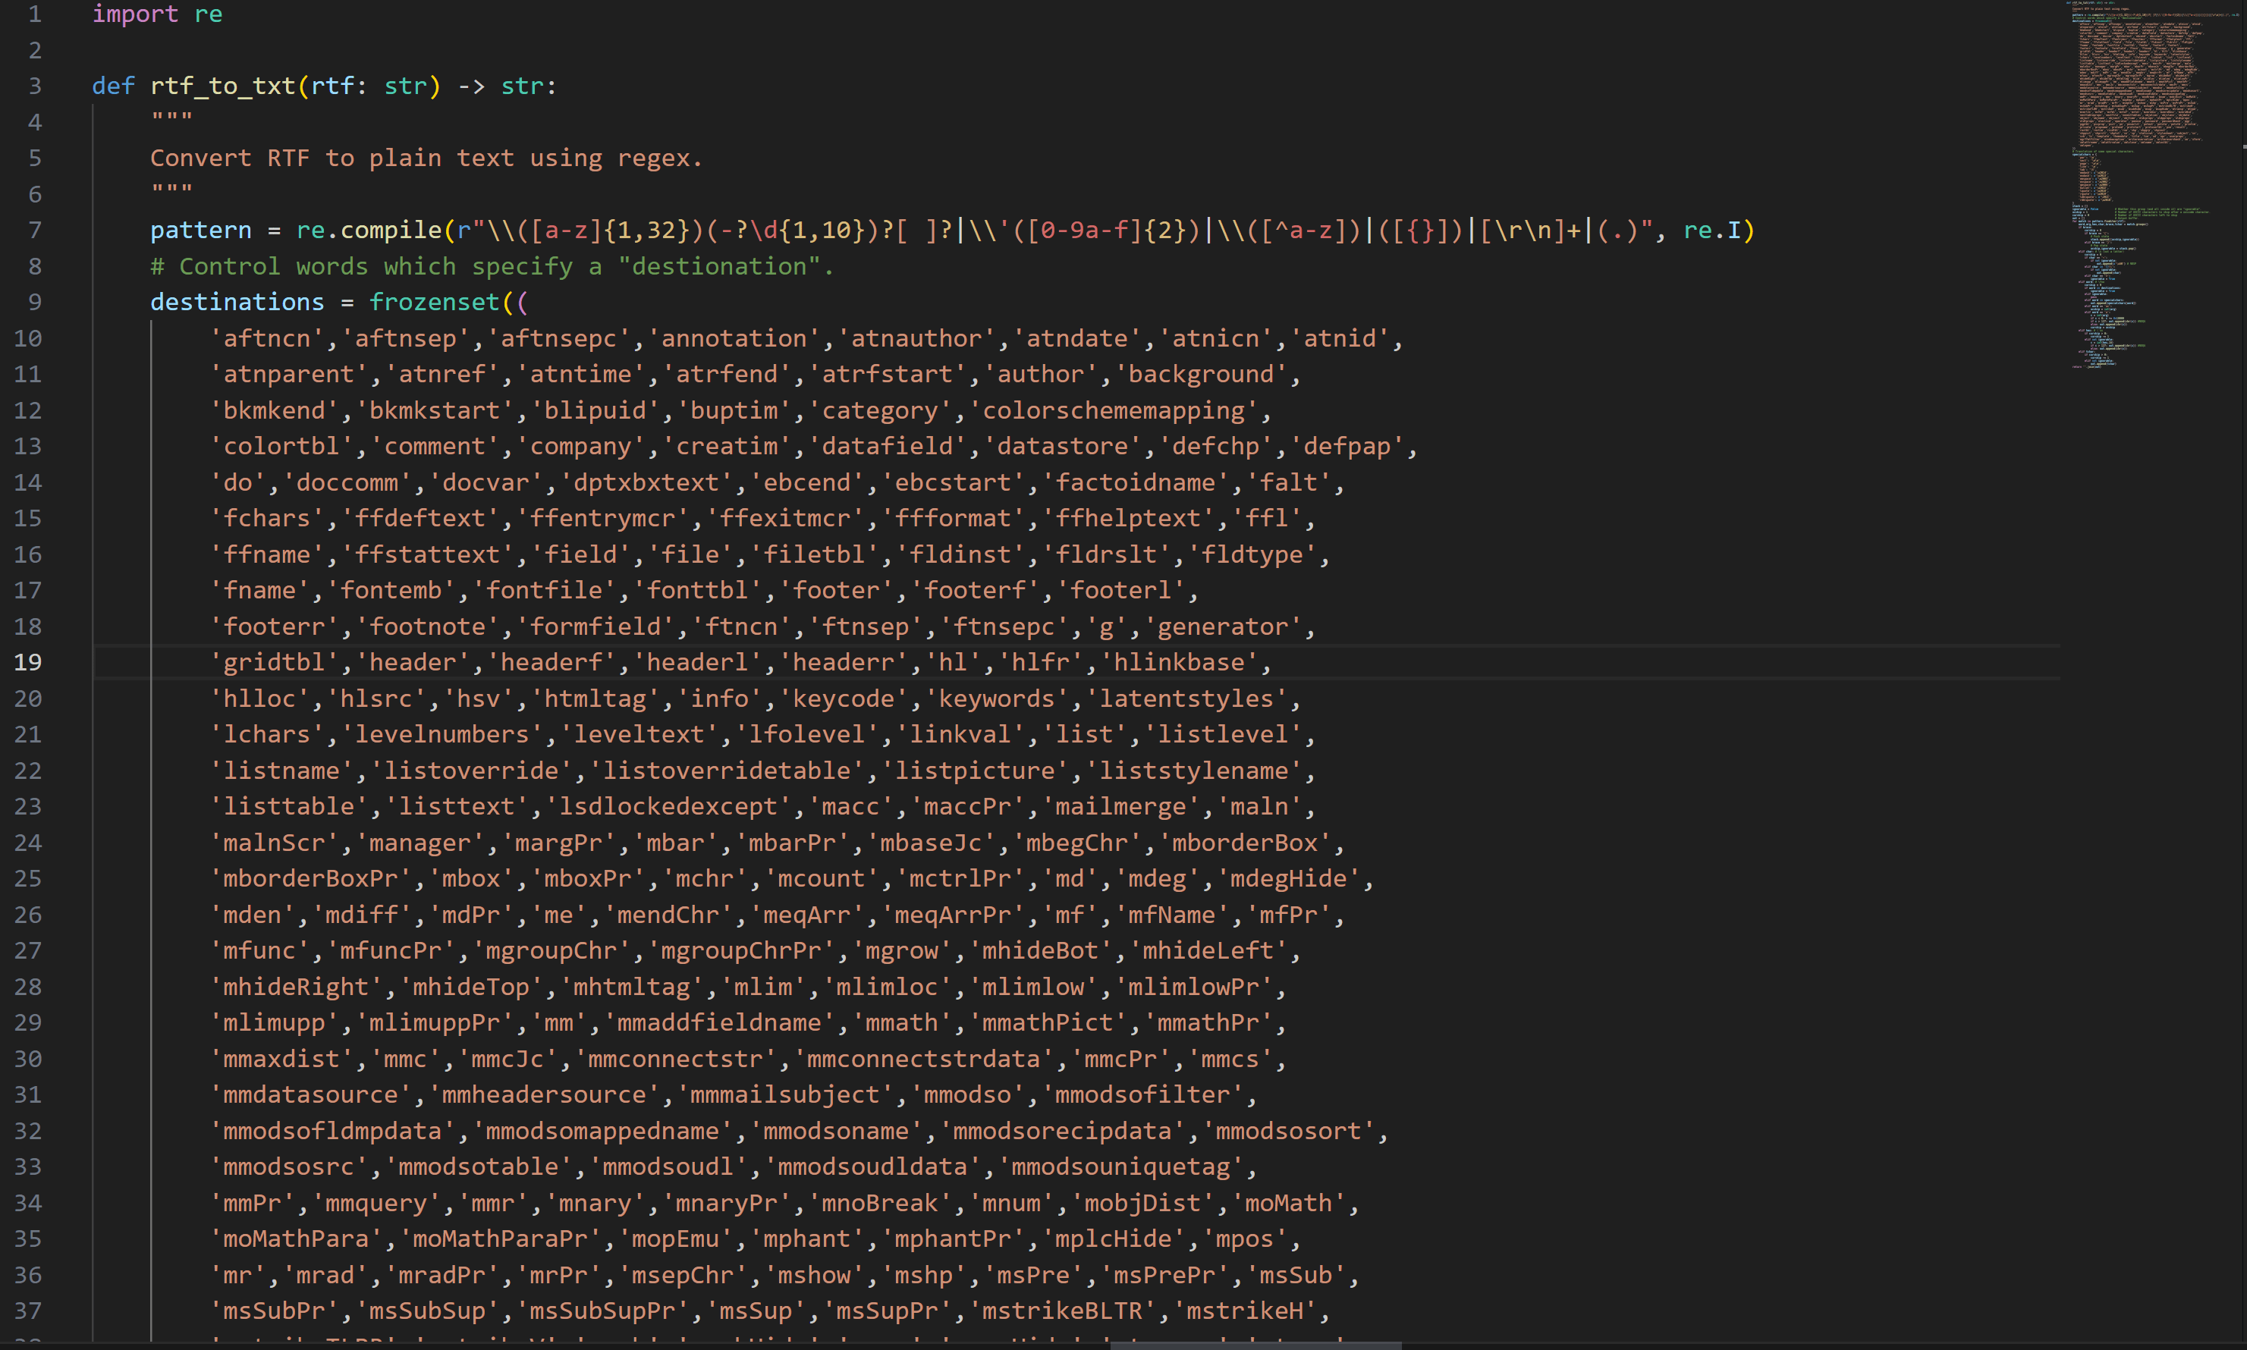Screen dimensions: 2247x1350
Task: Click the 'moMath' string on line 34
Action: (1293, 1201)
